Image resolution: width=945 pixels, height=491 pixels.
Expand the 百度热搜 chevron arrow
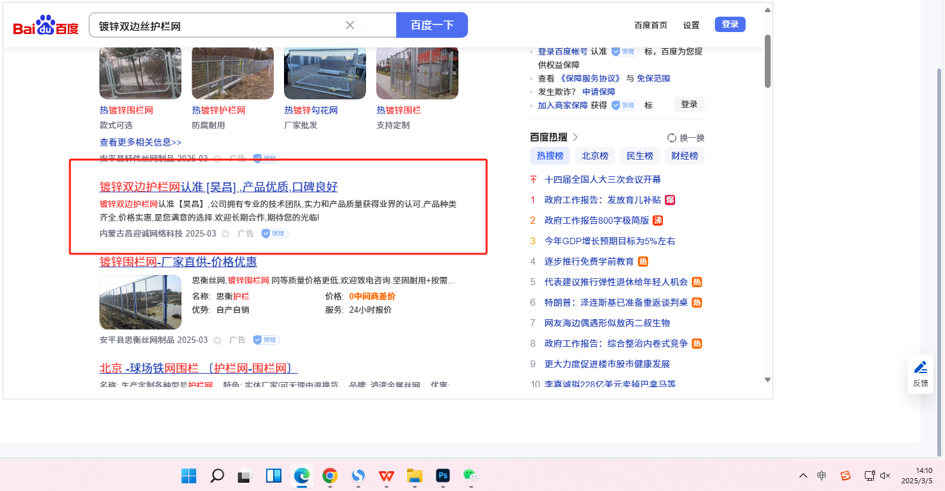[575, 137]
